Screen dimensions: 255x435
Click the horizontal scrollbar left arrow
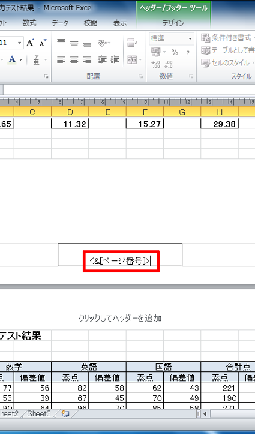[x=205, y=414]
